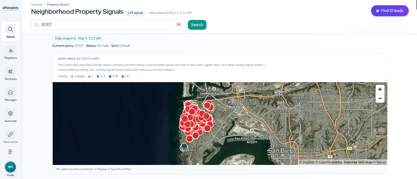Click the red 20+ legend swatch
The width and height of the screenshot is (417, 179).
(x=123, y=76)
